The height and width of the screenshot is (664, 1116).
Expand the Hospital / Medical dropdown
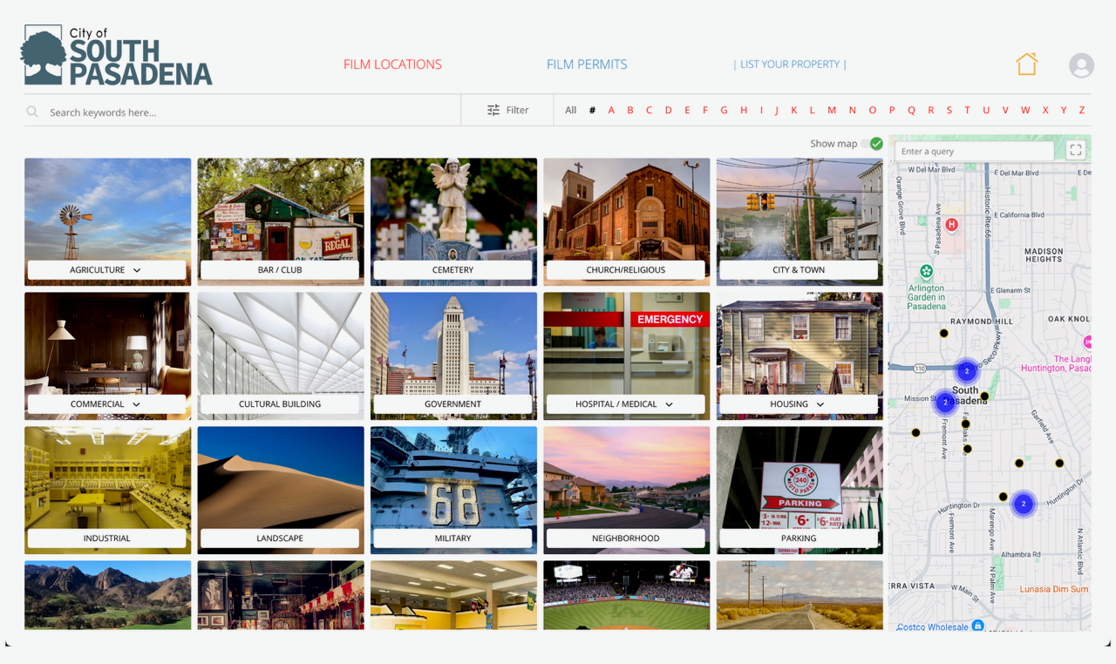tap(669, 405)
